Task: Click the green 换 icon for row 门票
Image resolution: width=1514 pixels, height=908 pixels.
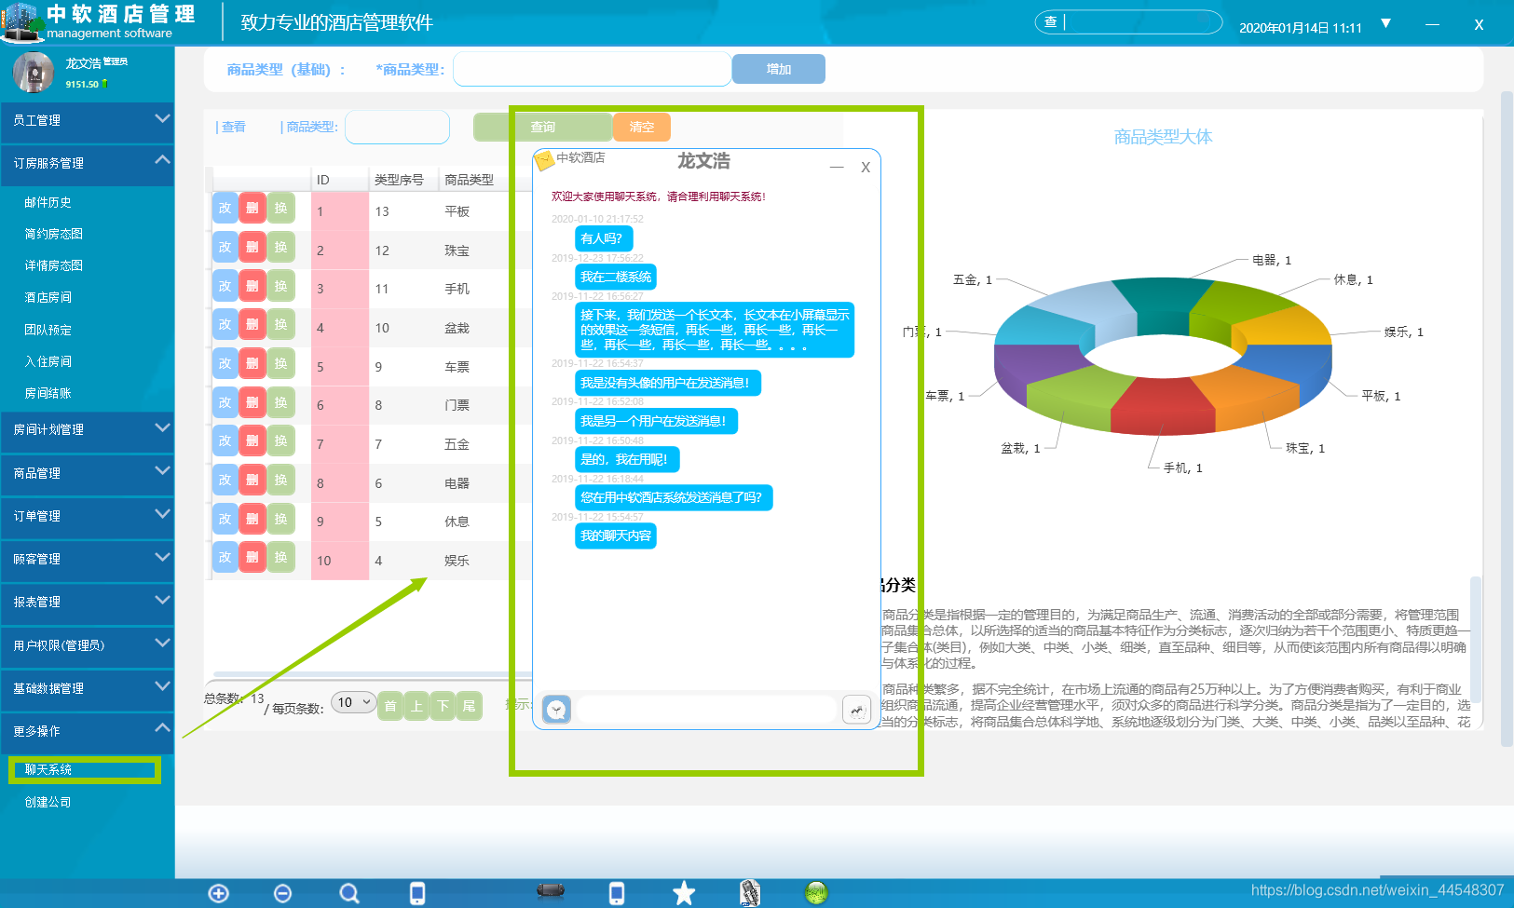Action: 281,402
